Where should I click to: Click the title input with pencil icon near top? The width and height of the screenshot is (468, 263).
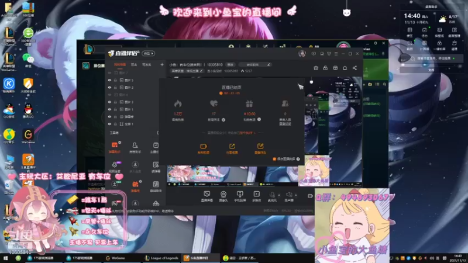click(x=254, y=64)
